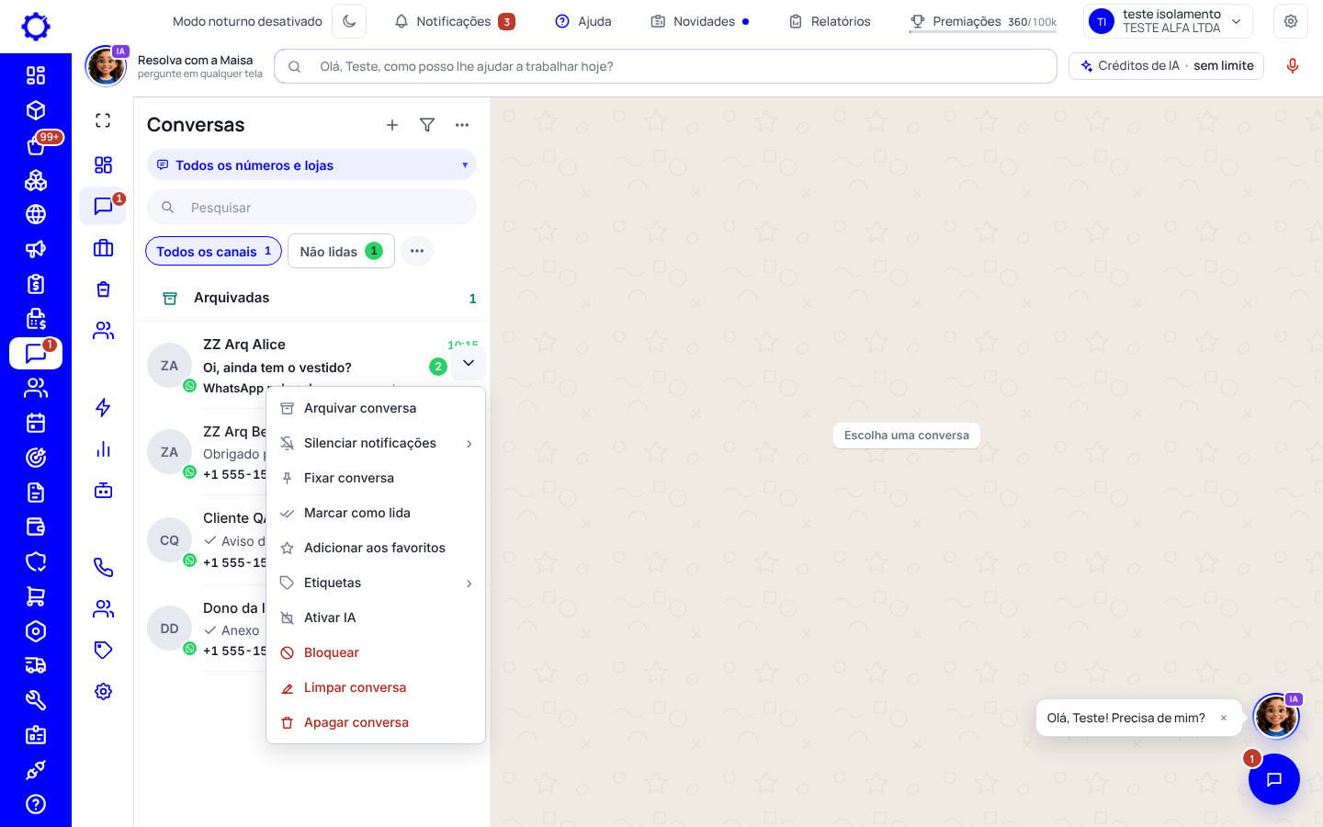1323x827 pixels.
Task: Toggle night mode moon button
Action: click(349, 21)
